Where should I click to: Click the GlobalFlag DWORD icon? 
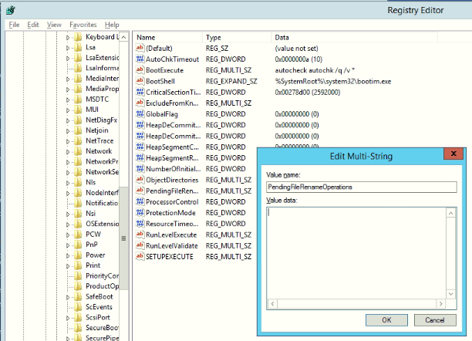(x=140, y=114)
